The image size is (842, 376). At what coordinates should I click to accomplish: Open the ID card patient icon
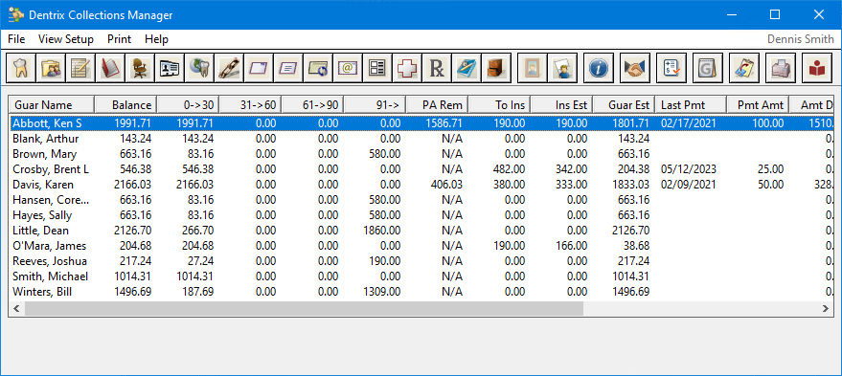(x=170, y=68)
